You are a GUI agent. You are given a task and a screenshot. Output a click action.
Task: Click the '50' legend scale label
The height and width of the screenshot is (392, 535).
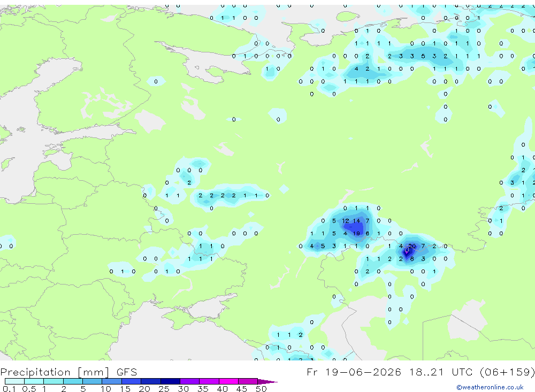(261, 389)
